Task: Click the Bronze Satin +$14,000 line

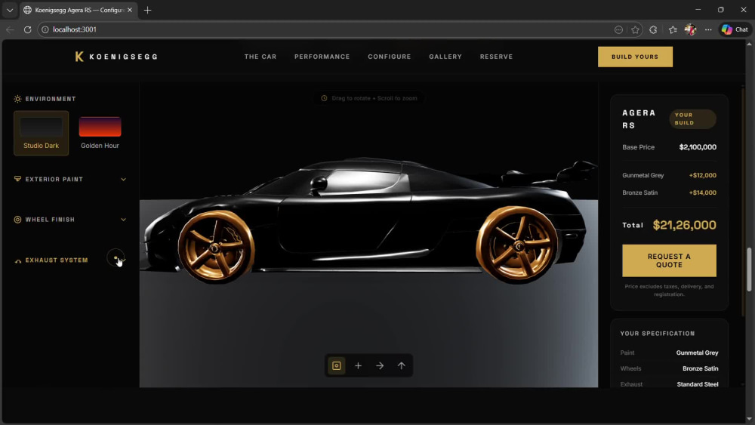Action: 669,192
